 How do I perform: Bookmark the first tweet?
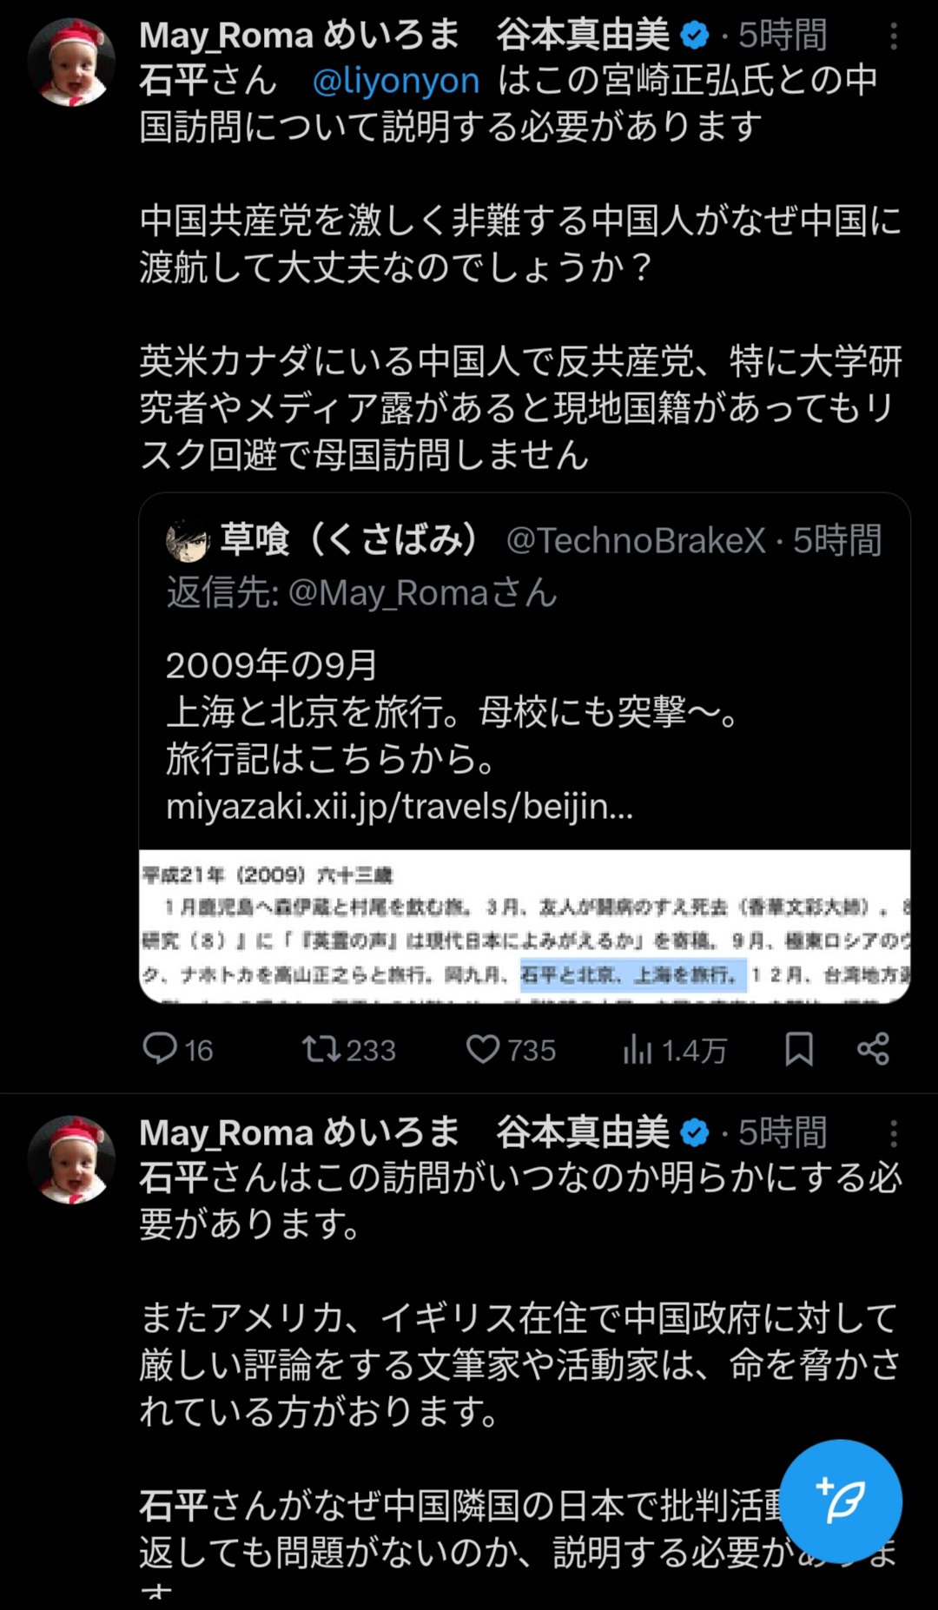click(799, 1049)
